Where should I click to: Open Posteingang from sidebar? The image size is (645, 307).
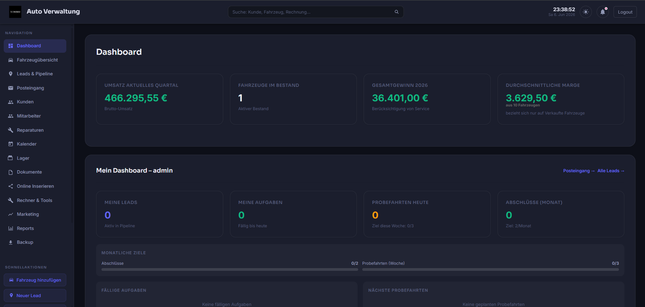pos(35,88)
